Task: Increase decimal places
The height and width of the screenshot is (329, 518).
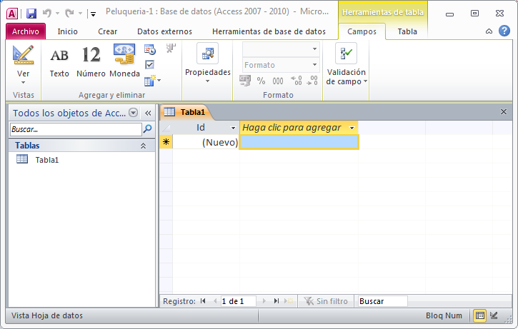Action: coord(297,81)
